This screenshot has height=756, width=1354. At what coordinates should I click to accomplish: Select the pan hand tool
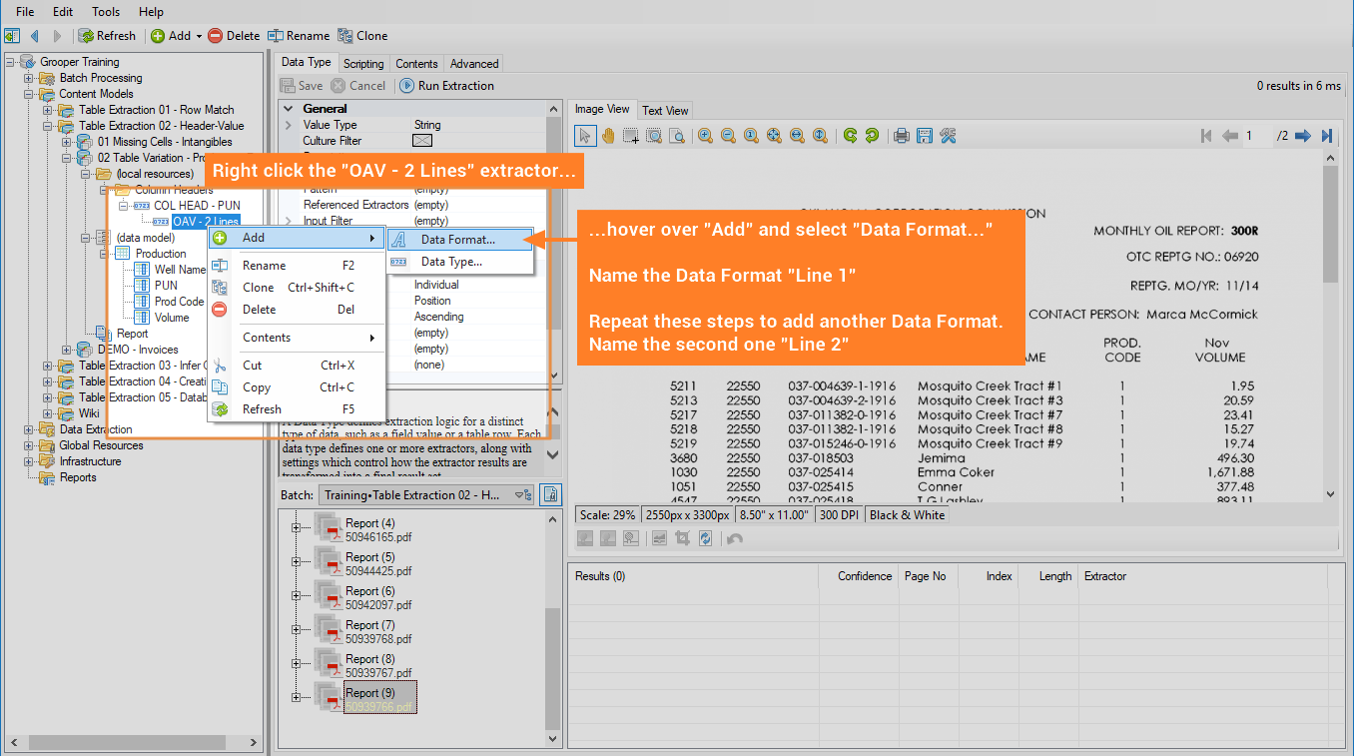tap(608, 136)
